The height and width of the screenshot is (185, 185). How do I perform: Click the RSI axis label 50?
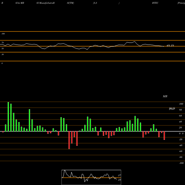click(x=3, y=48)
